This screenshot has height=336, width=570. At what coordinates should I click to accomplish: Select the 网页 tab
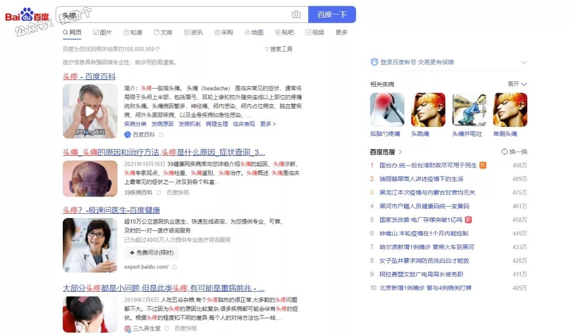(x=72, y=32)
